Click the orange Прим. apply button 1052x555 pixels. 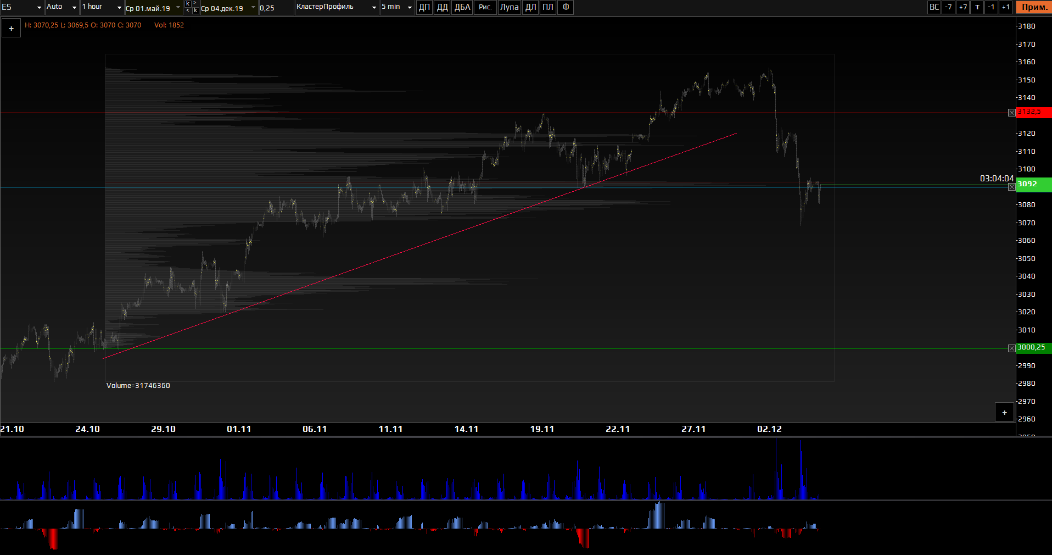[x=1034, y=7]
